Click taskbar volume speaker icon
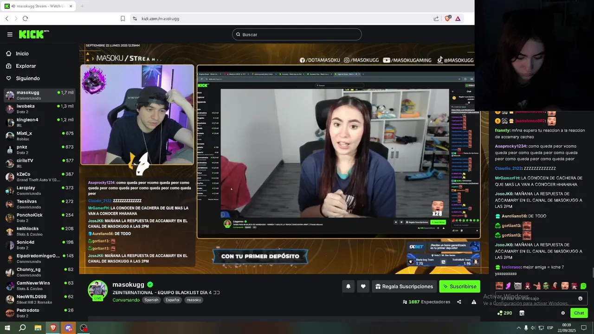 pyautogui.click(x=533, y=328)
